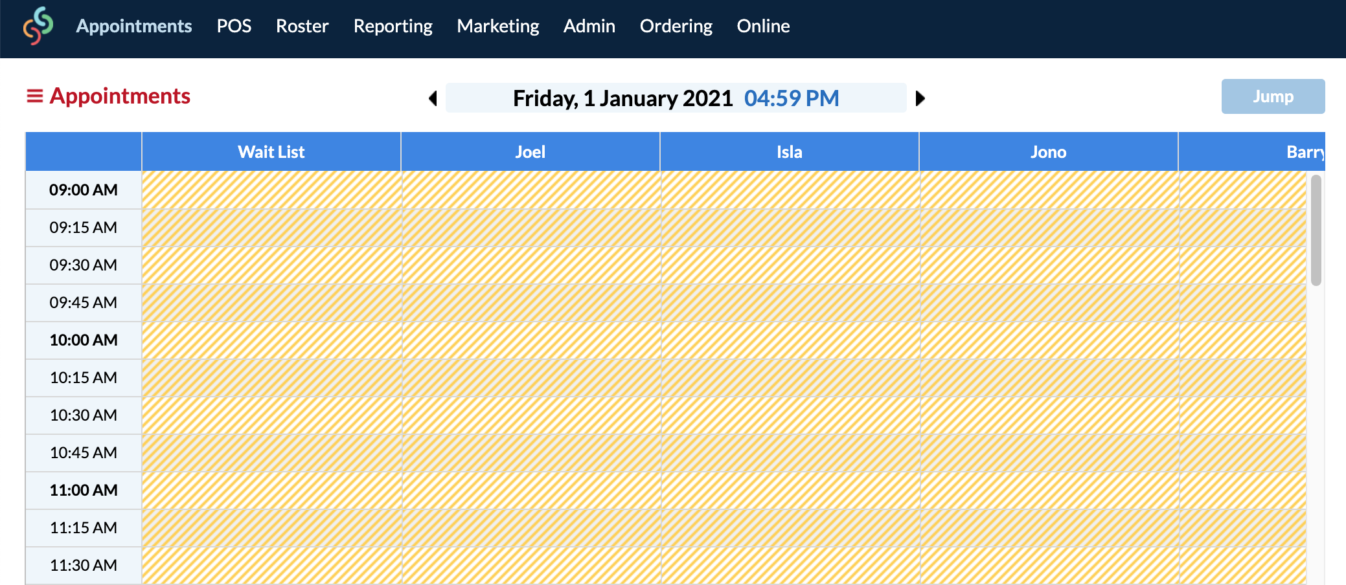
Task: Open the Appointments hamburger menu
Action: point(36,96)
